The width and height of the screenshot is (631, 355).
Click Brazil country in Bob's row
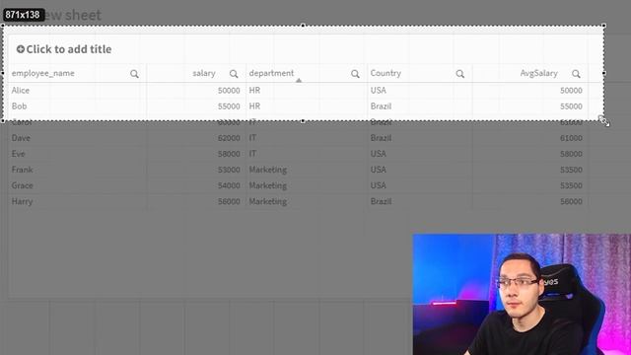[x=381, y=106]
